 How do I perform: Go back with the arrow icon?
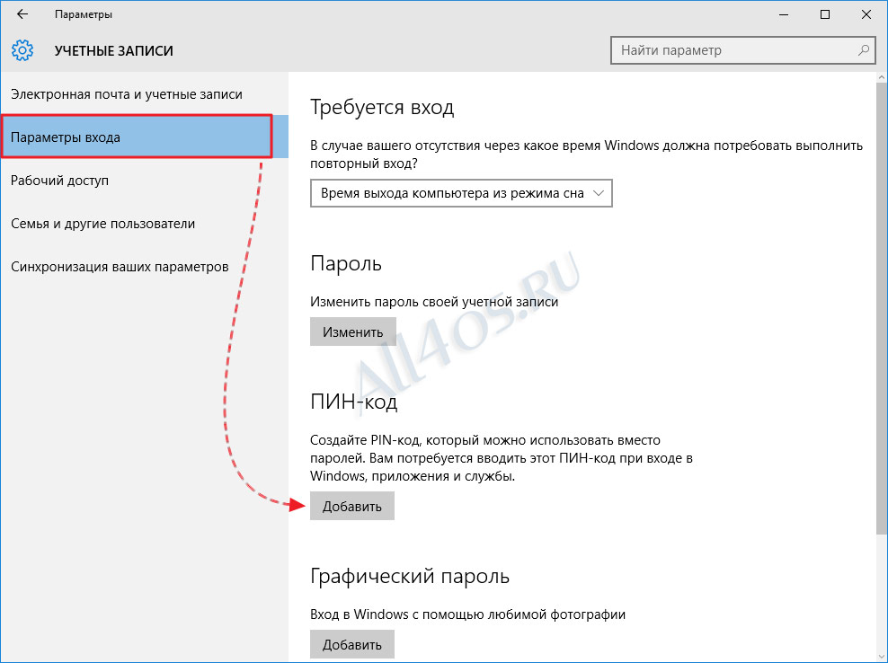point(22,14)
